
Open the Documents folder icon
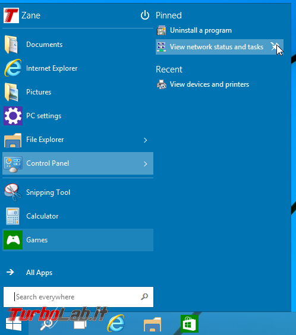tap(11, 45)
